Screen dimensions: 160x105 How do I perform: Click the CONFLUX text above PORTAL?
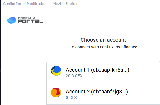(x=26, y=18)
